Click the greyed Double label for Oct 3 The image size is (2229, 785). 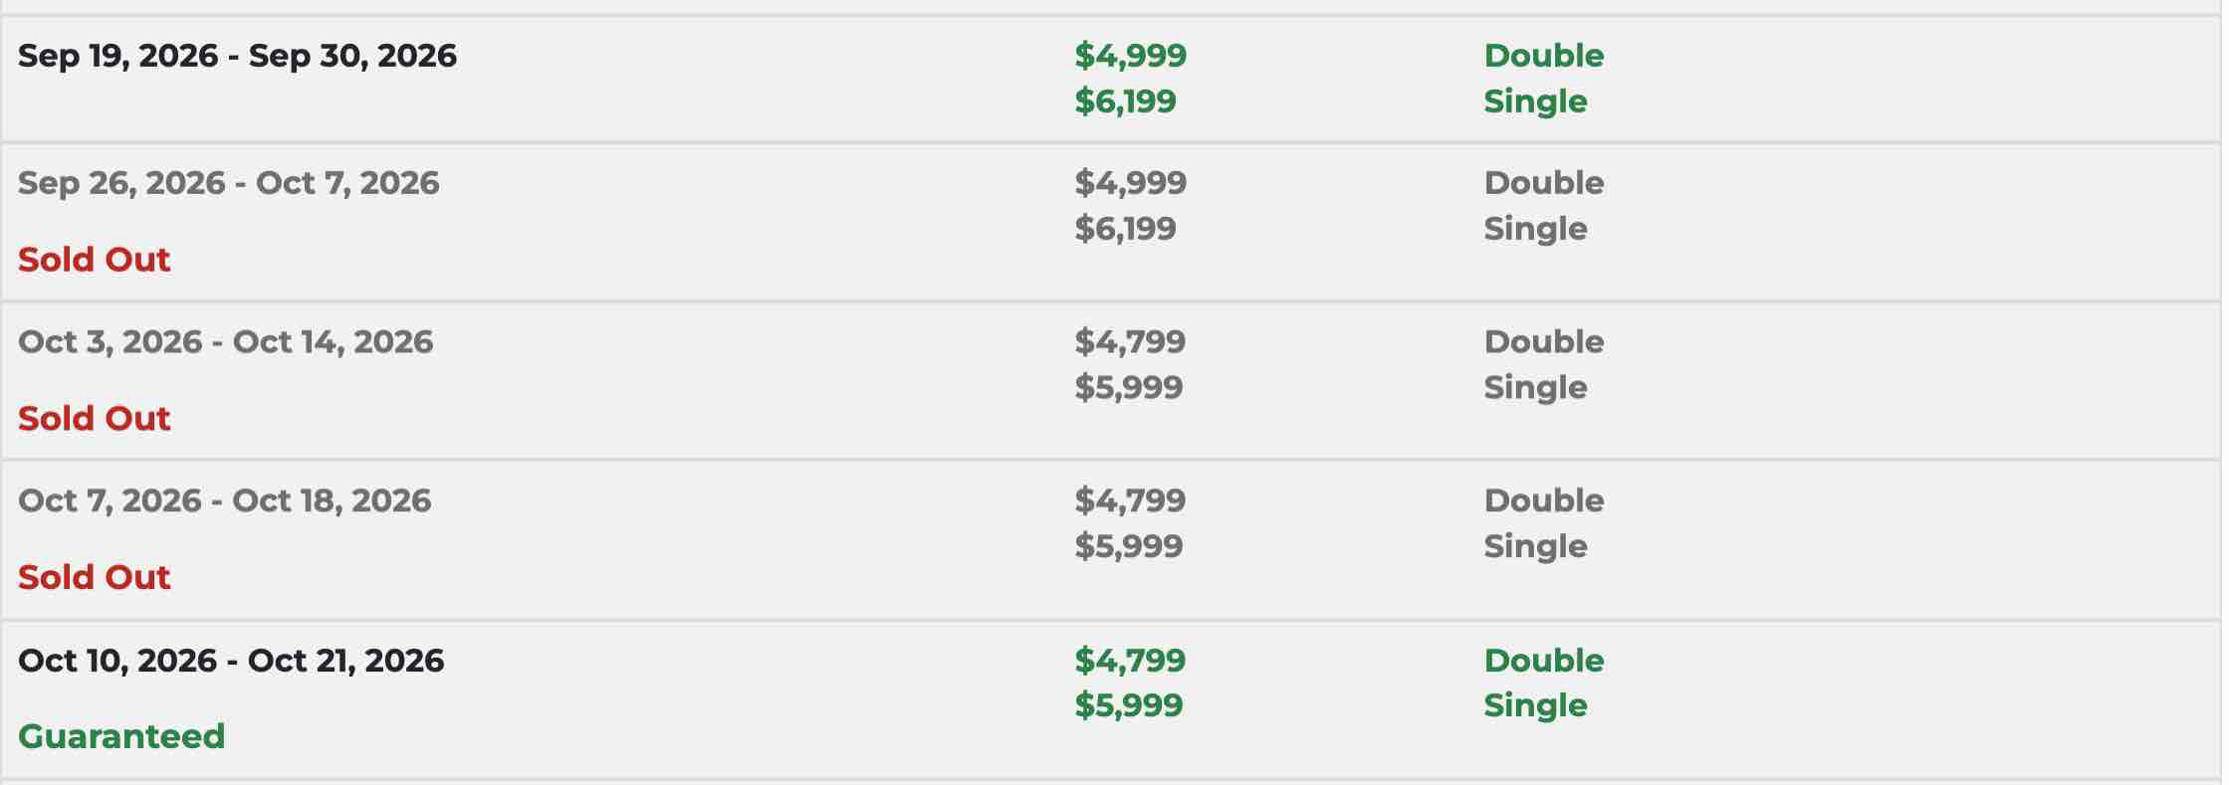tap(1543, 342)
